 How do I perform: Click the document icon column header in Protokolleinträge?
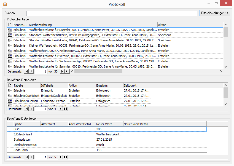[10, 25]
